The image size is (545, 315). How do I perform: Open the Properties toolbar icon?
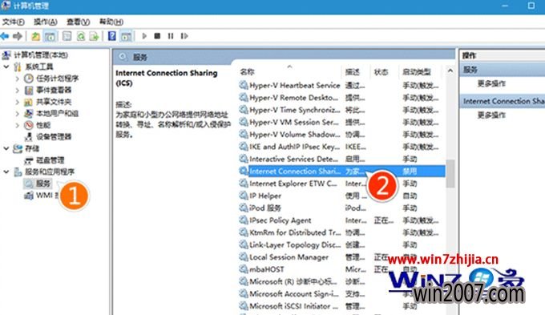[67, 36]
